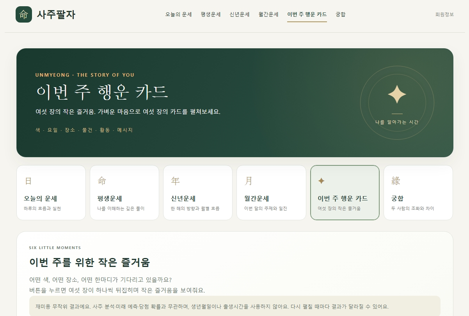This screenshot has height=316, width=469.
Task: Click 'UNMYEONG · THE STORY OF YOU' label
Action: coord(85,75)
